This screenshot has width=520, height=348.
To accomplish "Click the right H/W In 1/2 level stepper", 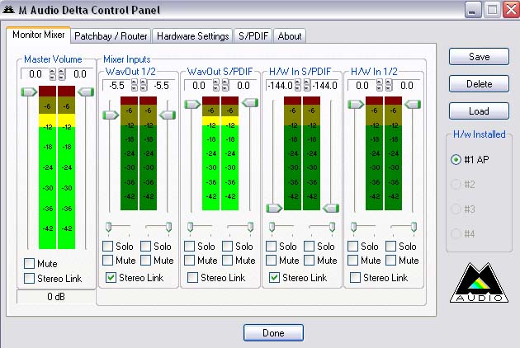I will click(x=389, y=85).
